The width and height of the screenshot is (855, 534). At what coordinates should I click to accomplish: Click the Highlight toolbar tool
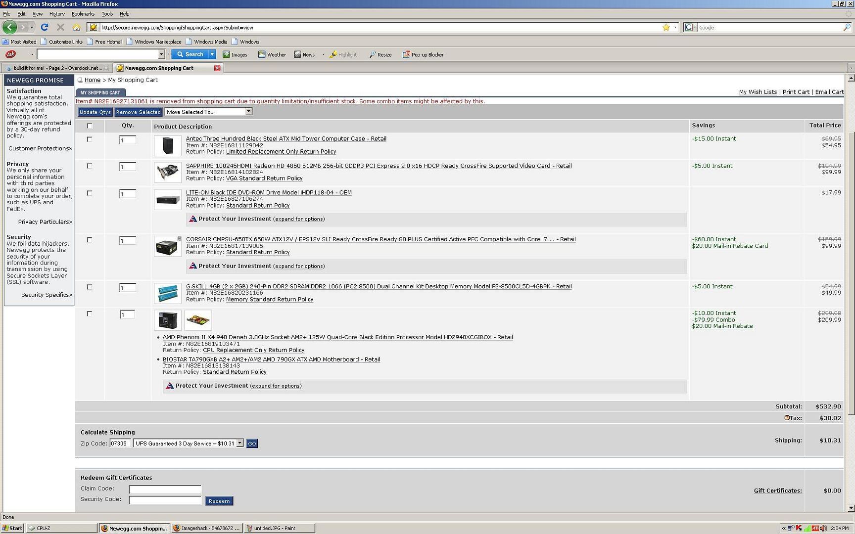(343, 54)
